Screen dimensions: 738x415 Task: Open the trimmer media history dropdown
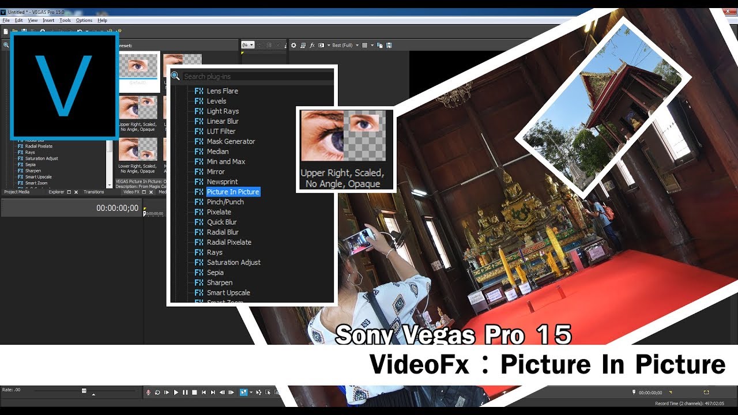click(248, 45)
